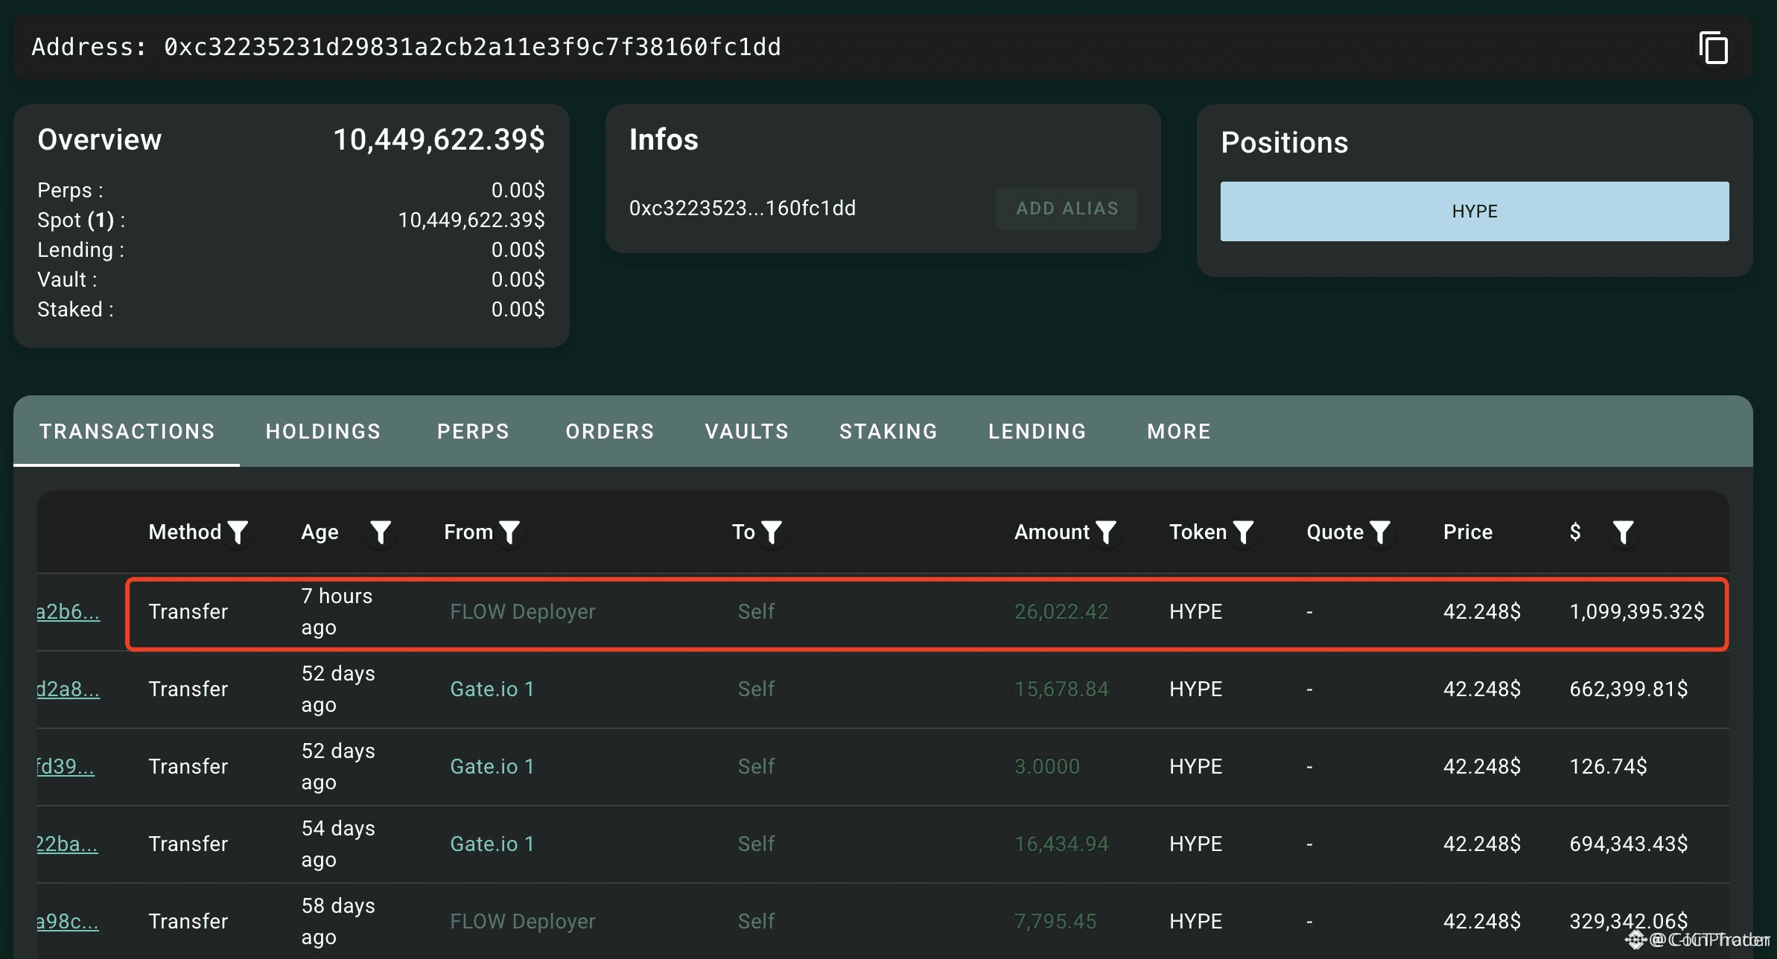
Task: Click the Staked balance label
Action: point(75,310)
